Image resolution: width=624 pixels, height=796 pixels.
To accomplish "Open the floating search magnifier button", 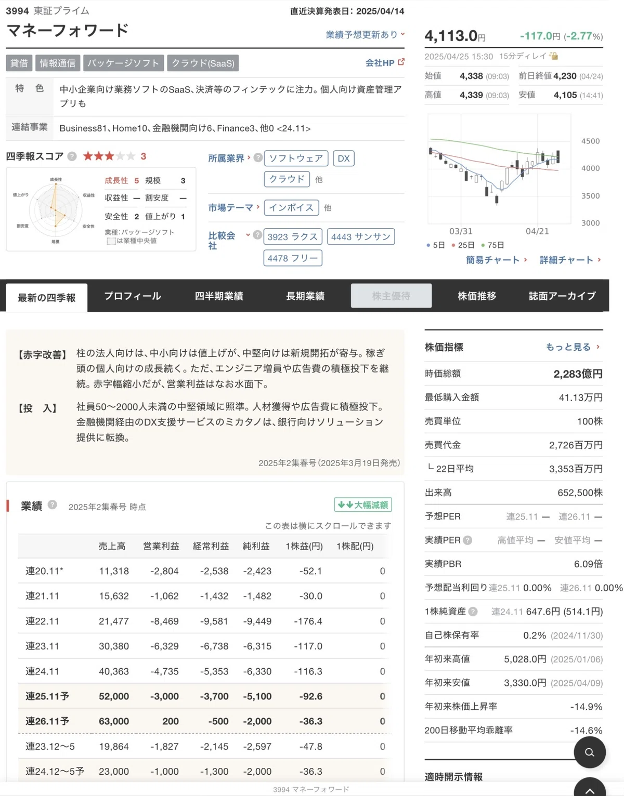I will pos(590,752).
